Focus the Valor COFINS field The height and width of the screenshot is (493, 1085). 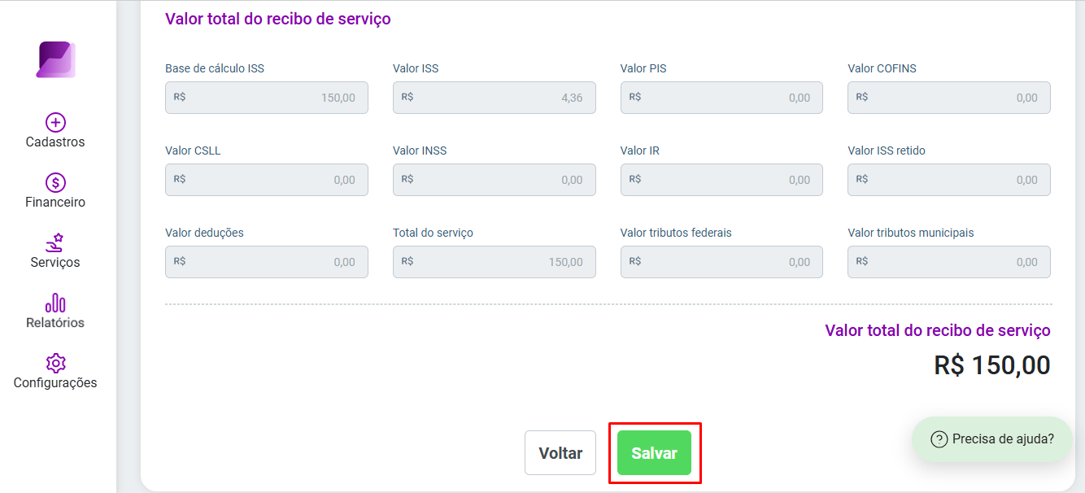(949, 98)
